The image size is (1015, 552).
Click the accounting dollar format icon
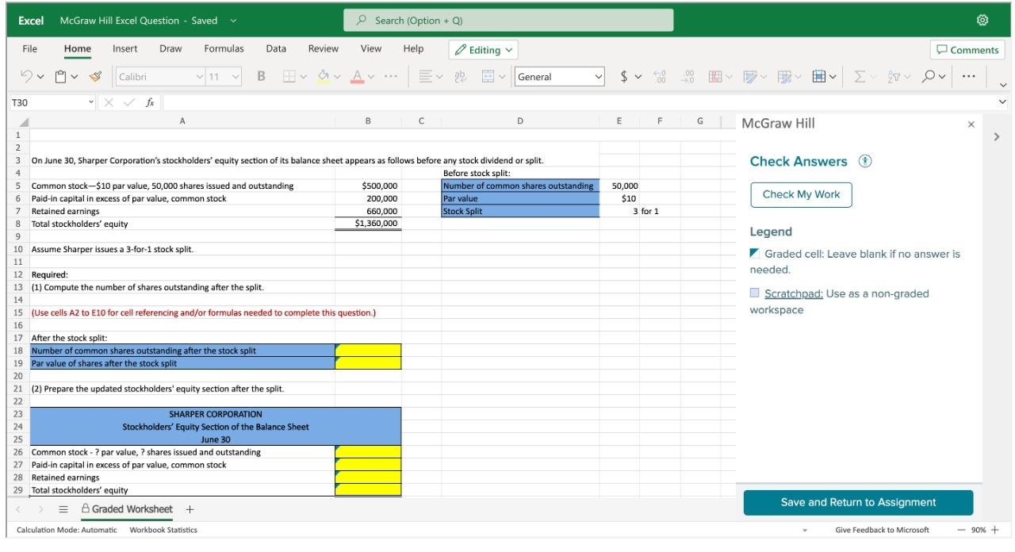coord(625,77)
